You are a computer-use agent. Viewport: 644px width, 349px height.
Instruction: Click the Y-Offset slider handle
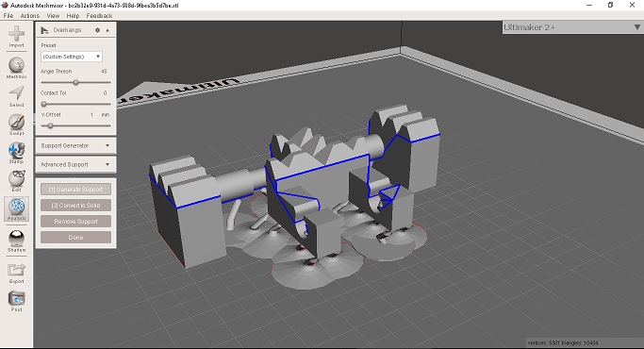[50, 125]
